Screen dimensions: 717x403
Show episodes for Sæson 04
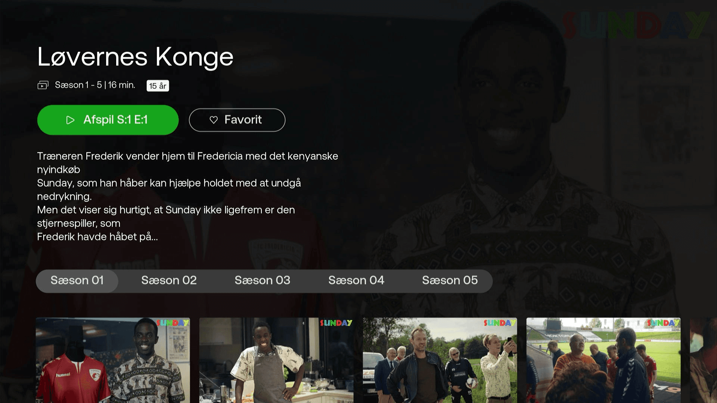356,281
